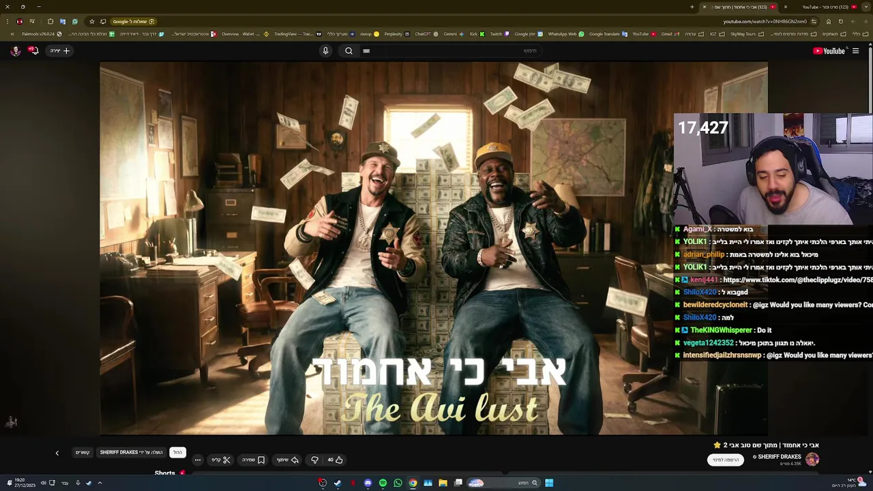Open File Explorer from taskbar
This screenshot has height=491, width=873.
[443, 483]
